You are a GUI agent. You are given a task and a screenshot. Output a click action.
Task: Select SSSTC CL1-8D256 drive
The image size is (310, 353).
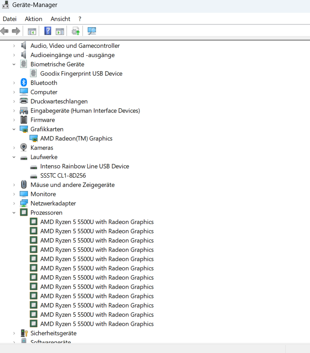click(63, 175)
